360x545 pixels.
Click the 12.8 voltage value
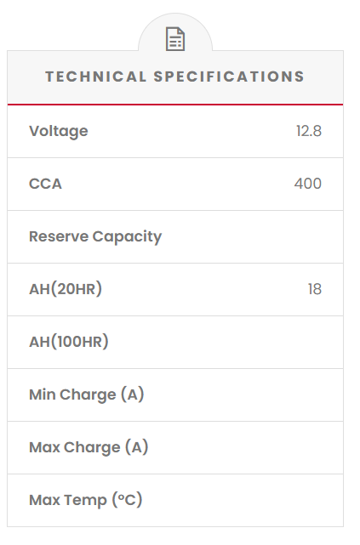tap(309, 132)
